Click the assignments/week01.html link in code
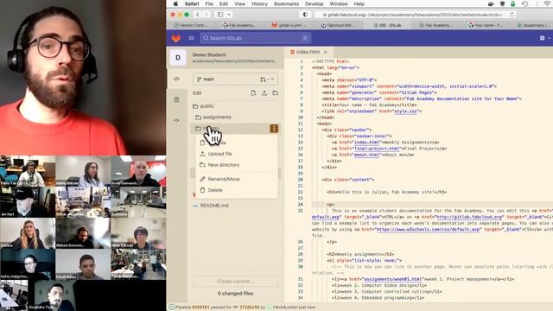This screenshot has width=553, height=311. [x=392, y=279]
